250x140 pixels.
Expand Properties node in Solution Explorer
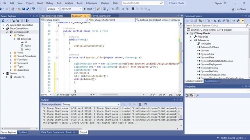coord(191,37)
